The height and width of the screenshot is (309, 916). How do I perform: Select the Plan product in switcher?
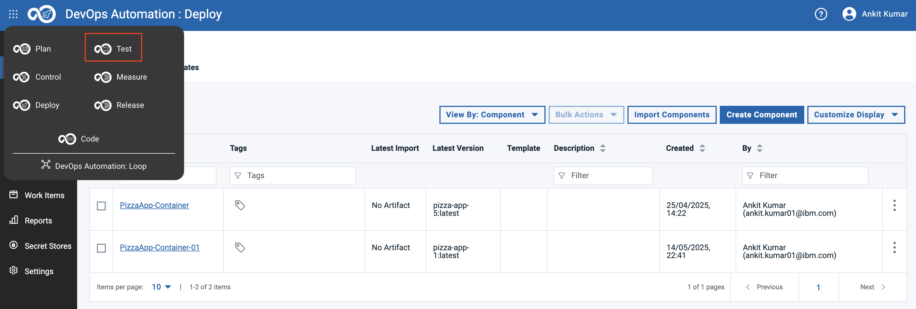pos(32,49)
